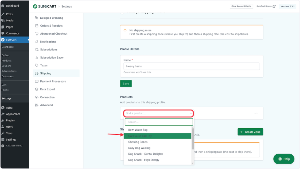Click the Notifications bell icon
The width and height of the screenshot is (300, 169).
(37, 42)
